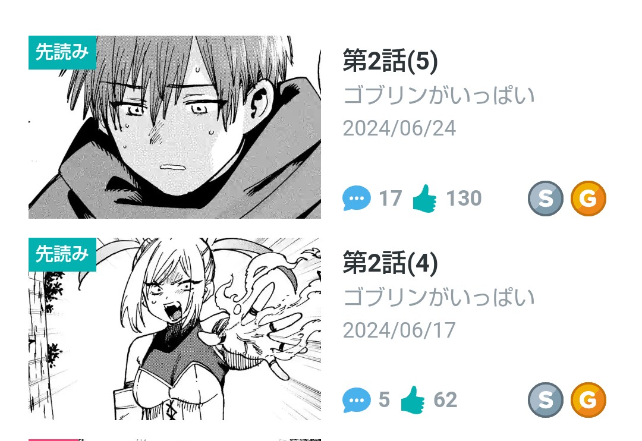Click the 17 comments count
The height and width of the screenshot is (441, 642).
pyautogui.click(x=391, y=198)
